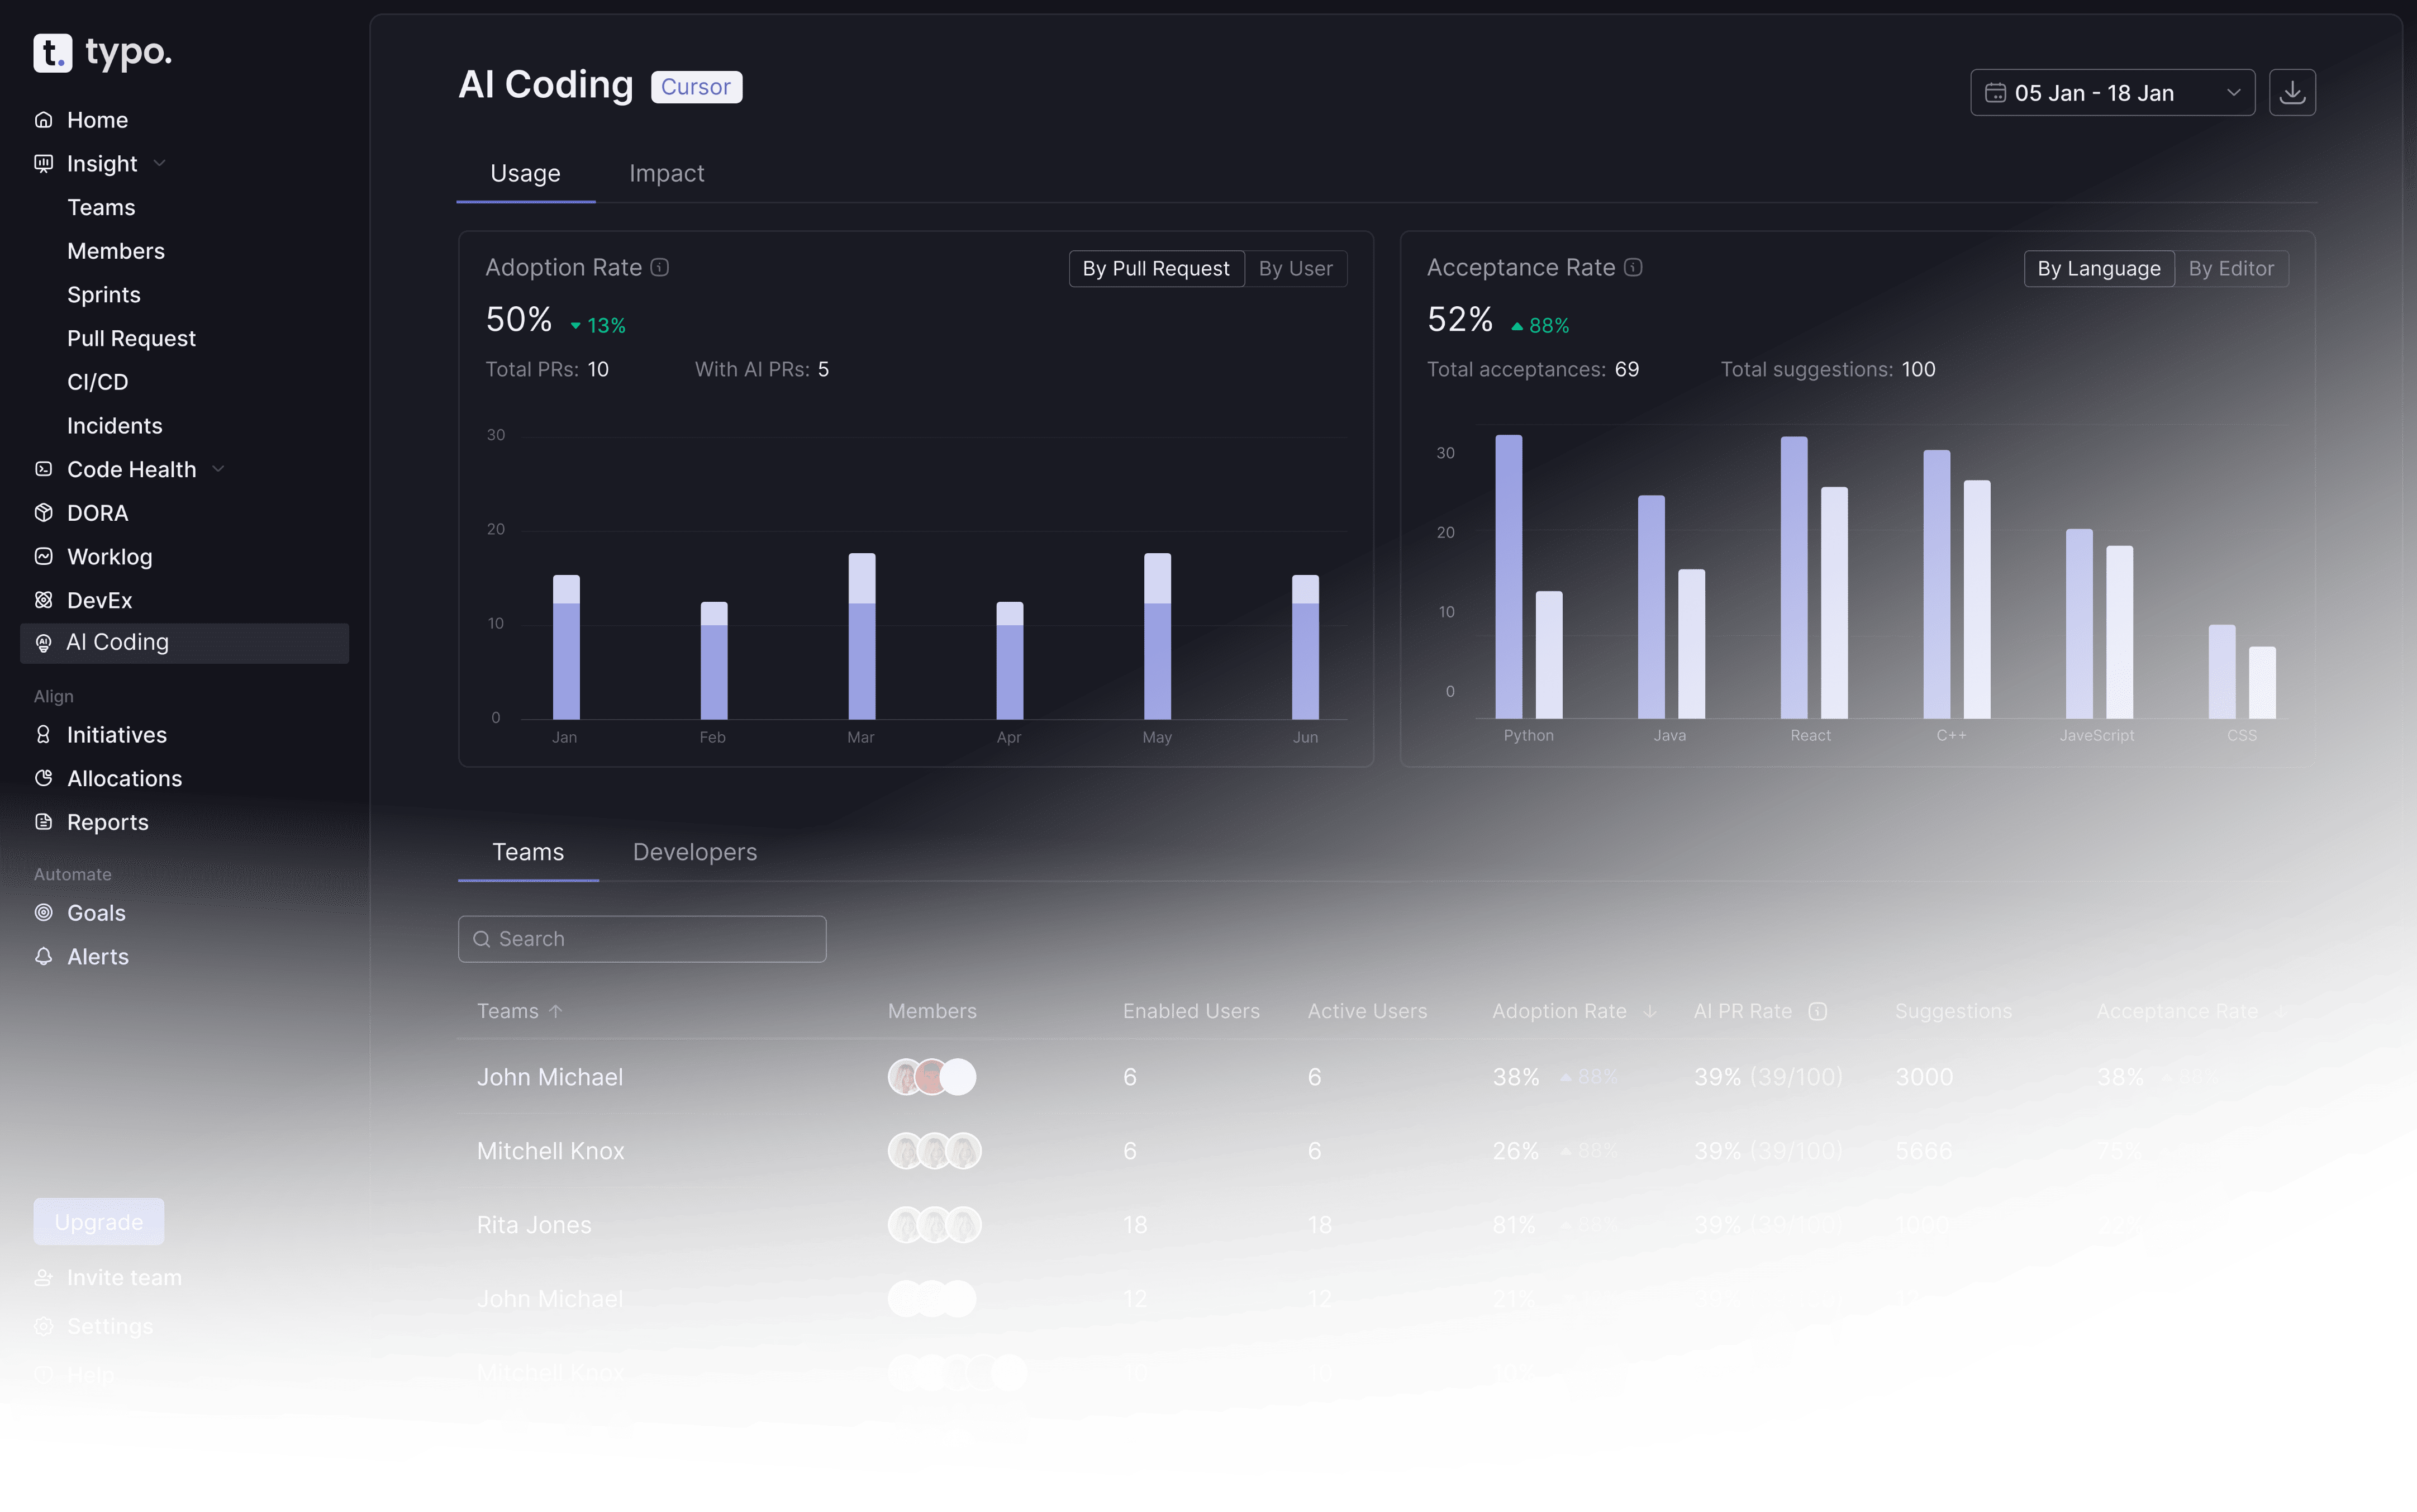Switch Adoption Rate to By User
The width and height of the screenshot is (2417, 1512).
1295,268
